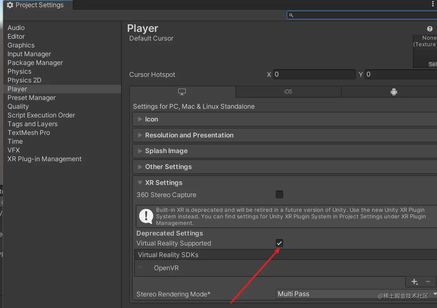Open Script Execution Order settings

[x=41, y=115]
